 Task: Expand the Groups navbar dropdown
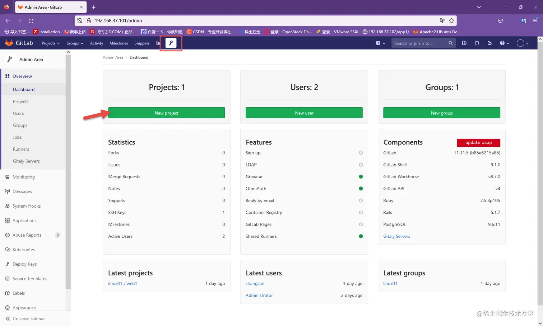(75, 43)
